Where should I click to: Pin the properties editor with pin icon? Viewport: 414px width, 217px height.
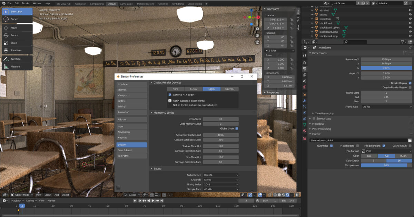[x=410, y=48]
